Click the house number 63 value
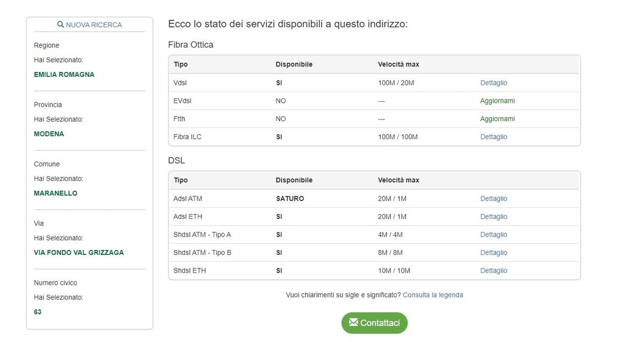 [x=38, y=312]
